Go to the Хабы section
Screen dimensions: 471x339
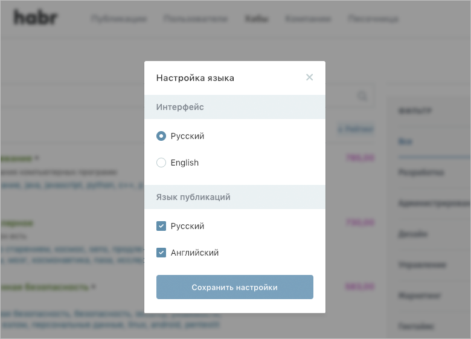click(257, 19)
